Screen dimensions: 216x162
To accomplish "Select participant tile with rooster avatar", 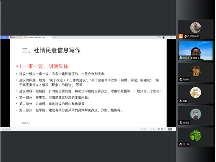I will coord(196,29).
